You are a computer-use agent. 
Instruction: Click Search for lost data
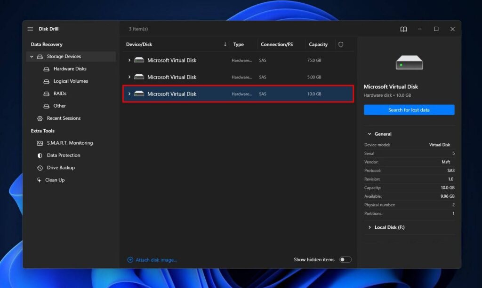(x=409, y=109)
